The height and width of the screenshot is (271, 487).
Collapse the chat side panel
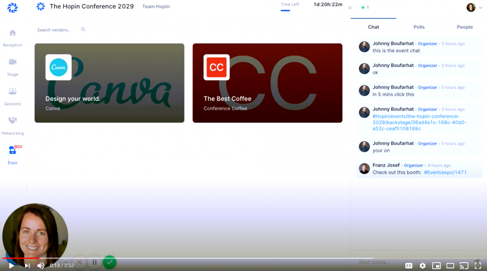[x=350, y=8]
